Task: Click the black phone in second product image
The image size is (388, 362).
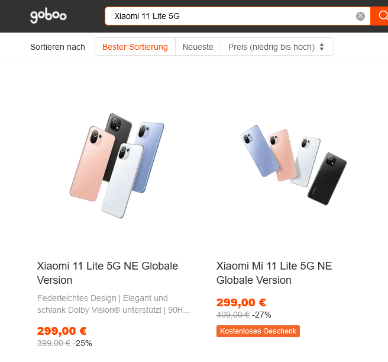Action: click(x=327, y=179)
